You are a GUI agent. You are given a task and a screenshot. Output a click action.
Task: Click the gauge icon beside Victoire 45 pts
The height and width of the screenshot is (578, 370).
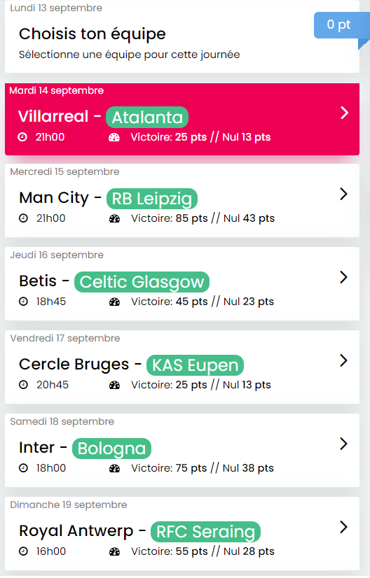pyautogui.click(x=114, y=302)
